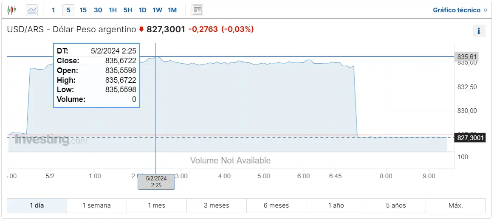The image size is (494, 222).
Task: Click the red down arrow beside the price
Action: click(141, 29)
